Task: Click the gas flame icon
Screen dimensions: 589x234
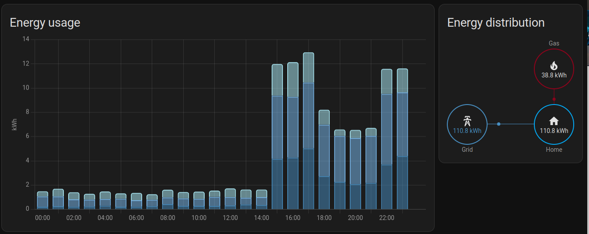Action: point(554,66)
